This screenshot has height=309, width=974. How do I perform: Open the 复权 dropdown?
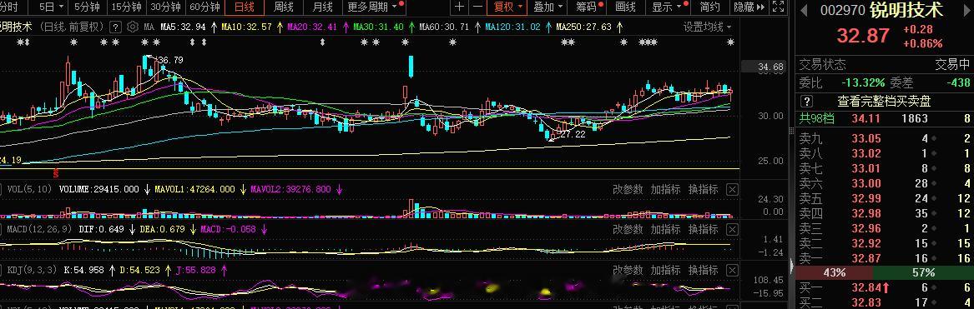(x=509, y=7)
